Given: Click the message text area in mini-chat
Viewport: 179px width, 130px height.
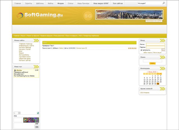Looking at the screenshot, I should point(24,126).
